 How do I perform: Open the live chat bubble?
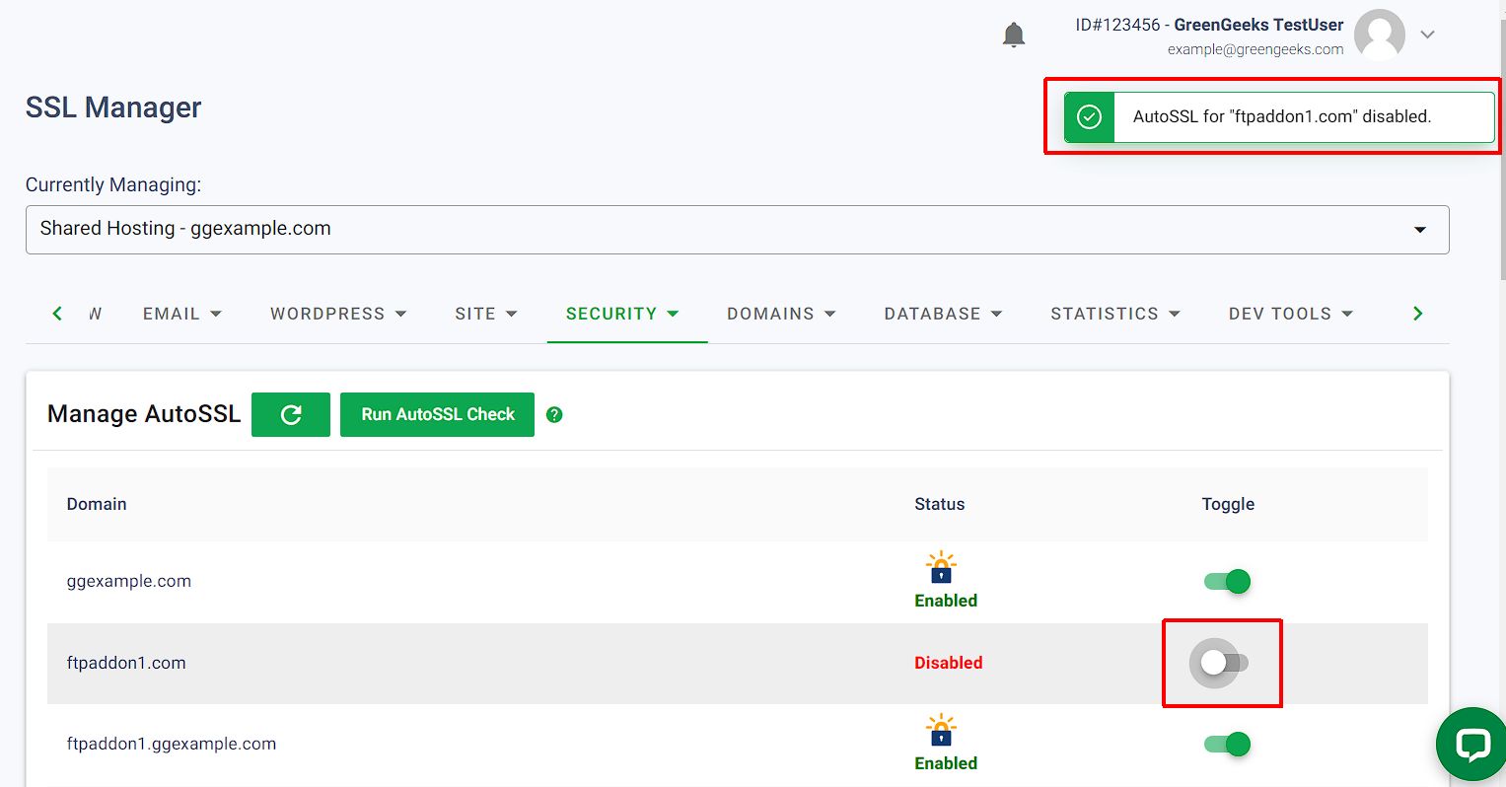pos(1471,745)
